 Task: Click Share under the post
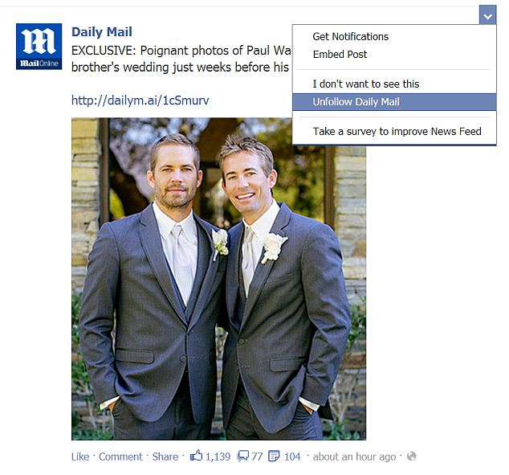pyautogui.click(x=165, y=457)
